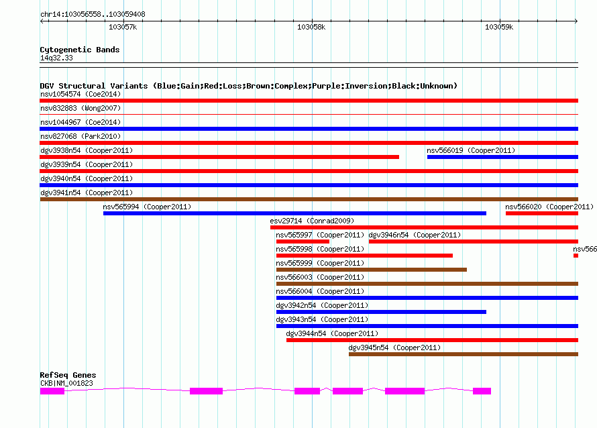Click the left arrowhead of the coordinate ruler

[x=42, y=21]
